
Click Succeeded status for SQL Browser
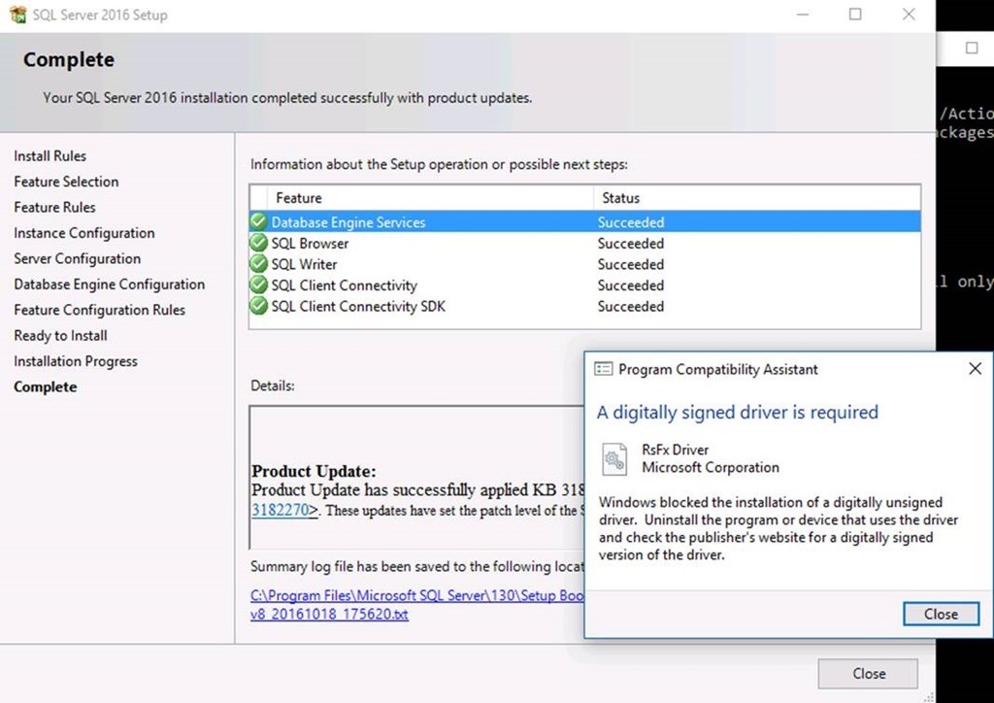(631, 243)
